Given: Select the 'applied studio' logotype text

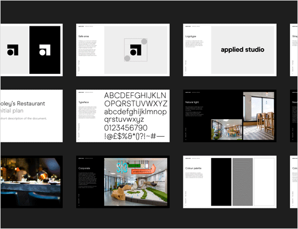Looking at the screenshot, I should (242, 50).
